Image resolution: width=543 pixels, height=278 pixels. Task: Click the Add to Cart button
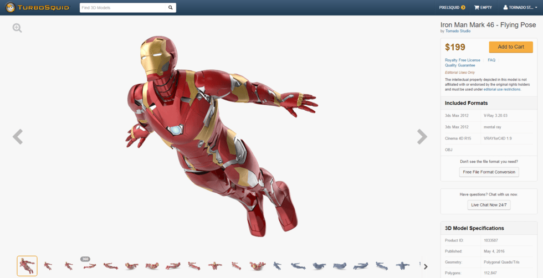(511, 47)
